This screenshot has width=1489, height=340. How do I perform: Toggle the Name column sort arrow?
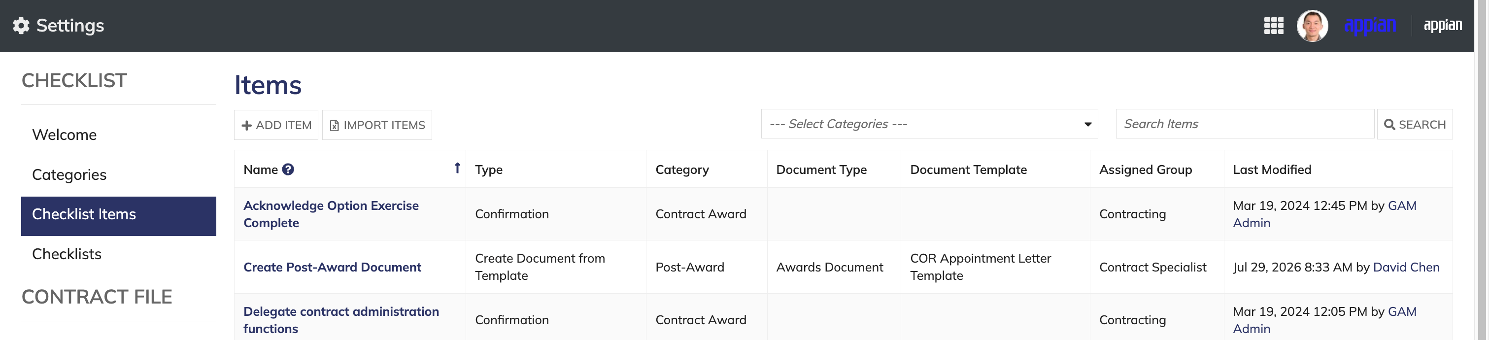tap(458, 168)
